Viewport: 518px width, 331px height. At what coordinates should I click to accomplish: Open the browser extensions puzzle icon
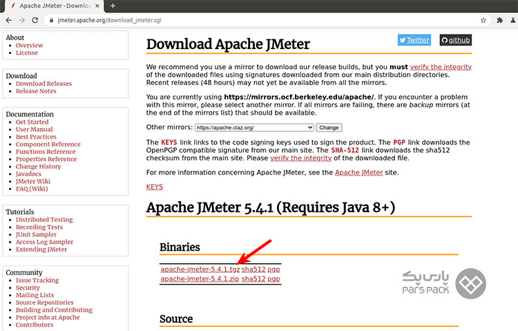(x=500, y=20)
